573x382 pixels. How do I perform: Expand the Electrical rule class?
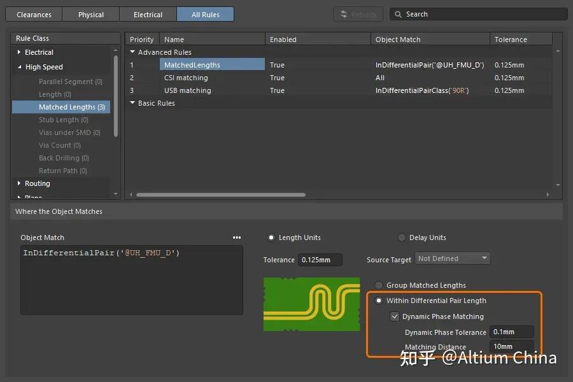19,52
